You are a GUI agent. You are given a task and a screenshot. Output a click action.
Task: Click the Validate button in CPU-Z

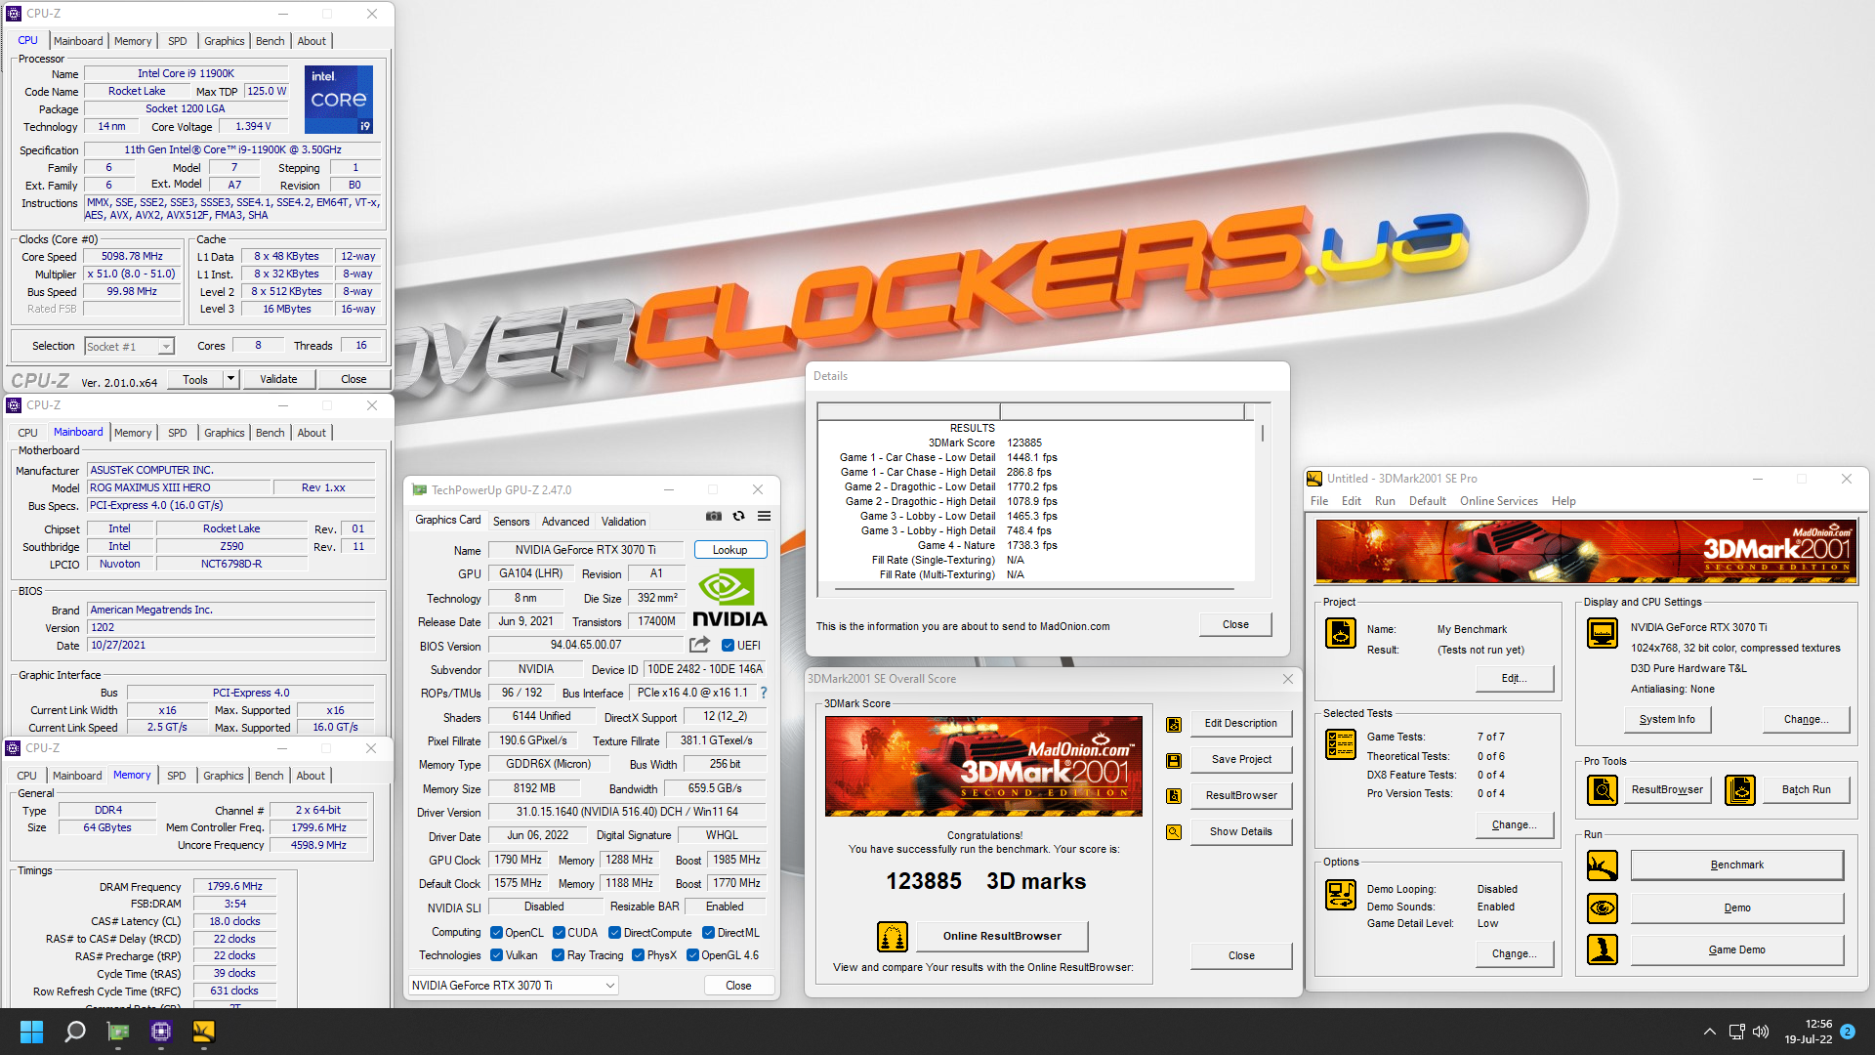coord(278,379)
